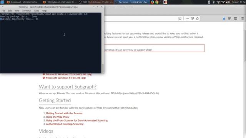Click the antenna network tray icon

(223, 2)
